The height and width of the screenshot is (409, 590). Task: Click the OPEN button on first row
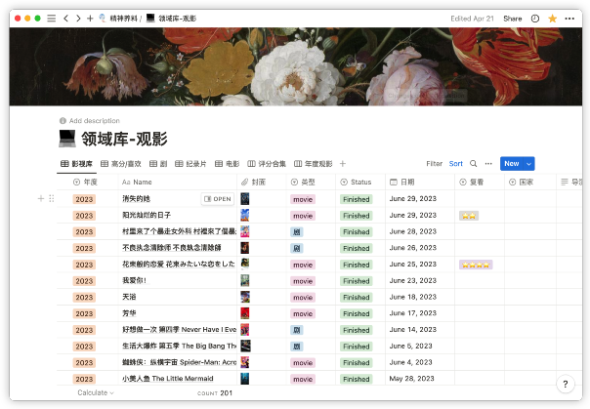click(218, 199)
